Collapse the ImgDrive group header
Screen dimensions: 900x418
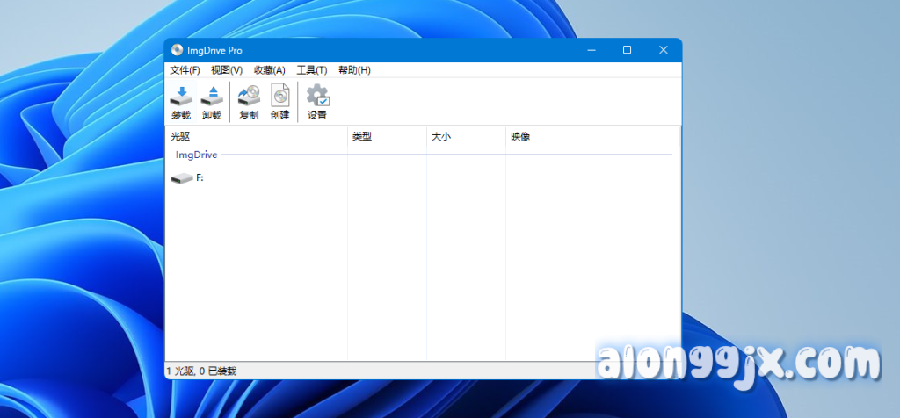197,155
